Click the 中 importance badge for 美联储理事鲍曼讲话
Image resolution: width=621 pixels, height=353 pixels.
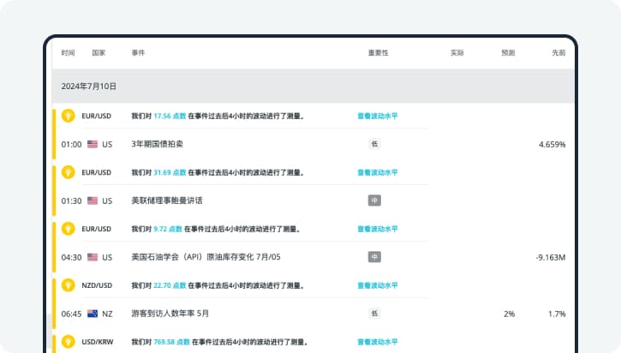(x=374, y=200)
